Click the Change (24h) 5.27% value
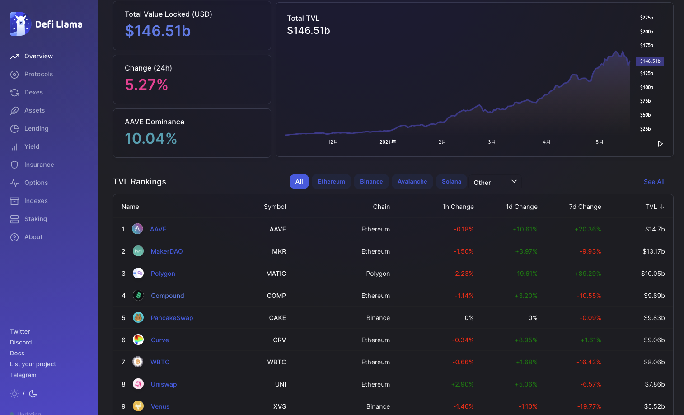The width and height of the screenshot is (684, 415). click(x=146, y=85)
